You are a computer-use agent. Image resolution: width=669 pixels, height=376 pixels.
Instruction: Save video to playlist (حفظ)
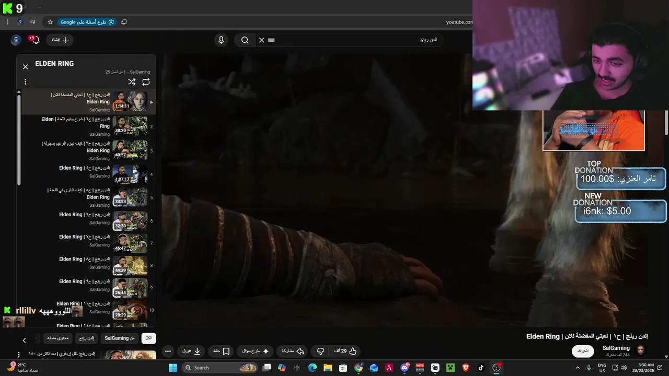click(x=221, y=351)
